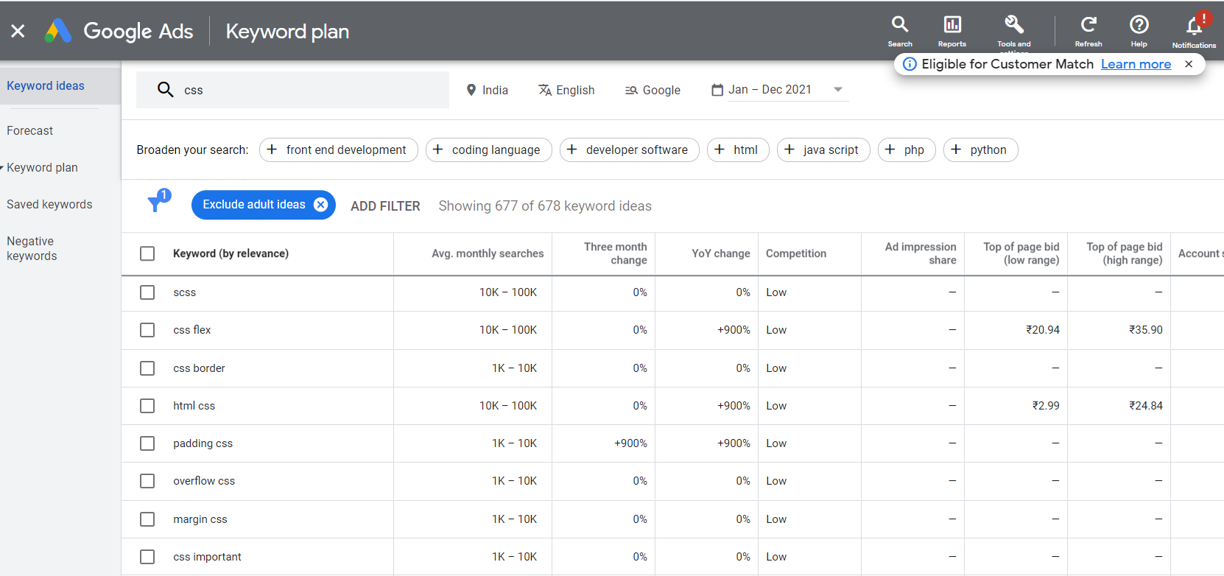
Task: Close the Keyword plan with X
Action: (18, 31)
